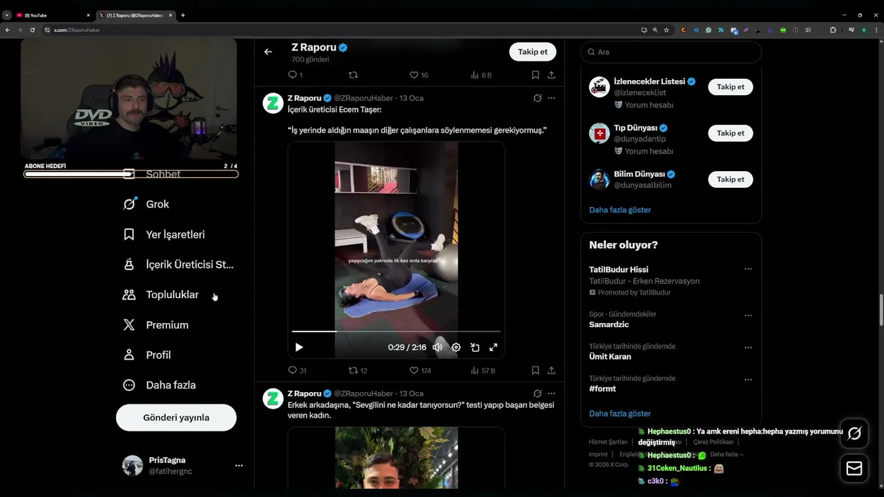Image resolution: width=884 pixels, height=497 pixels.
Task: Open more options on Ecem Taşer post
Action: (x=551, y=98)
